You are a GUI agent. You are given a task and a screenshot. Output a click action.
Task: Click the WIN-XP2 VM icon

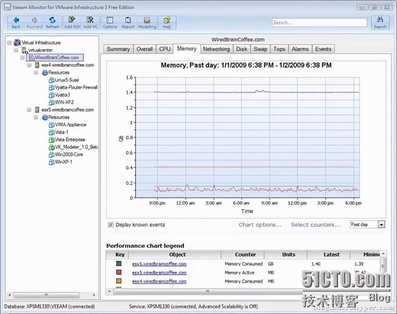click(51, 102)
